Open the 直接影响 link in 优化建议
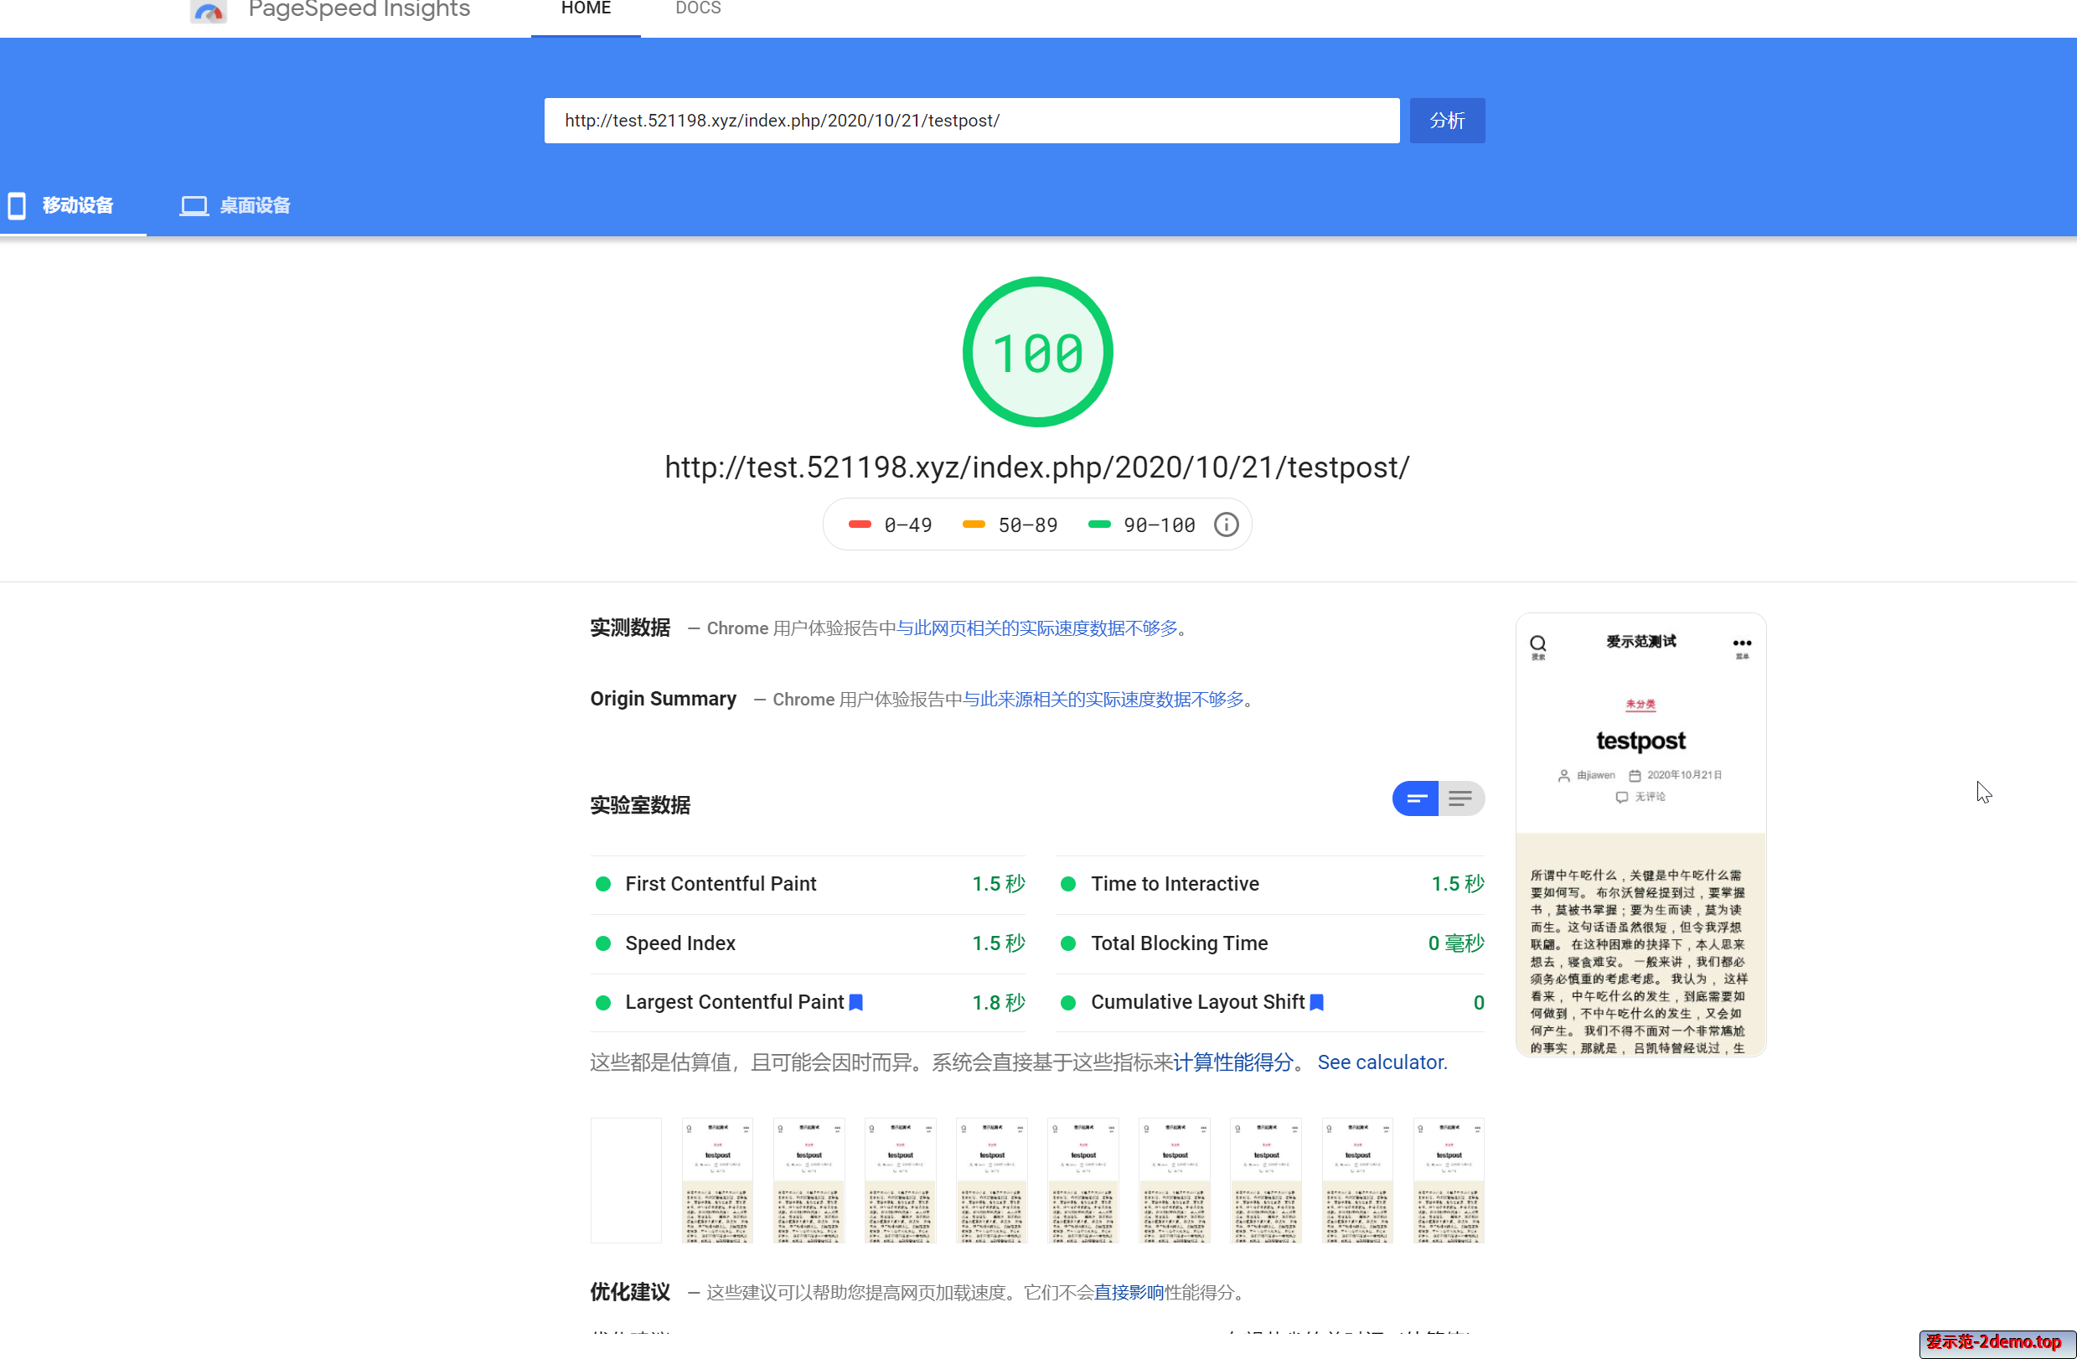Screen dimensions: 2077x1359 tap(1129, 1292)
